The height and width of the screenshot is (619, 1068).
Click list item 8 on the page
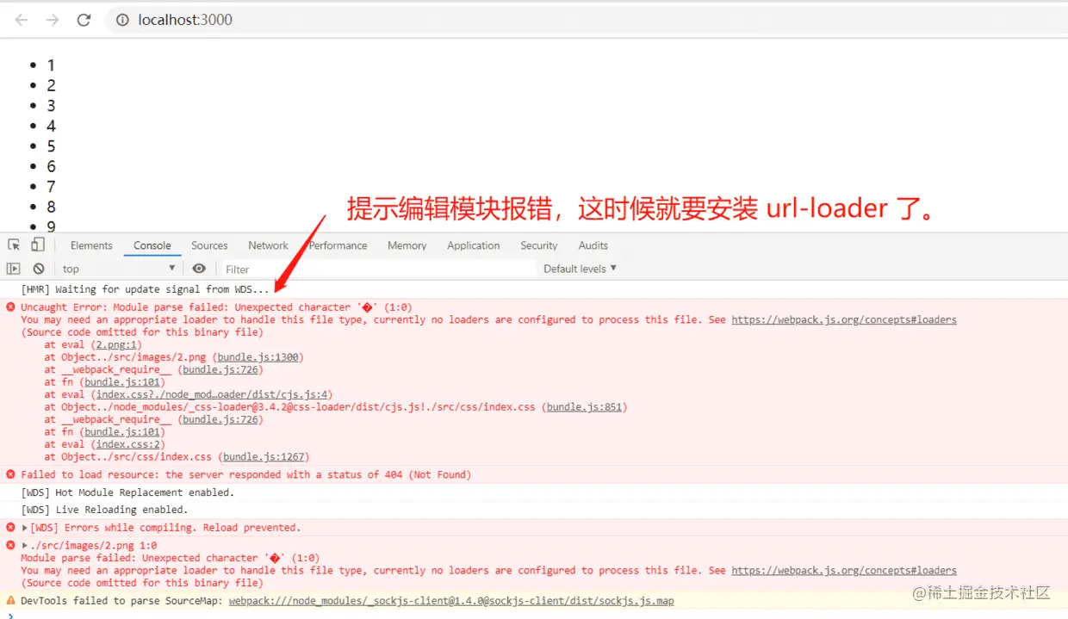[x=51, y=207]
